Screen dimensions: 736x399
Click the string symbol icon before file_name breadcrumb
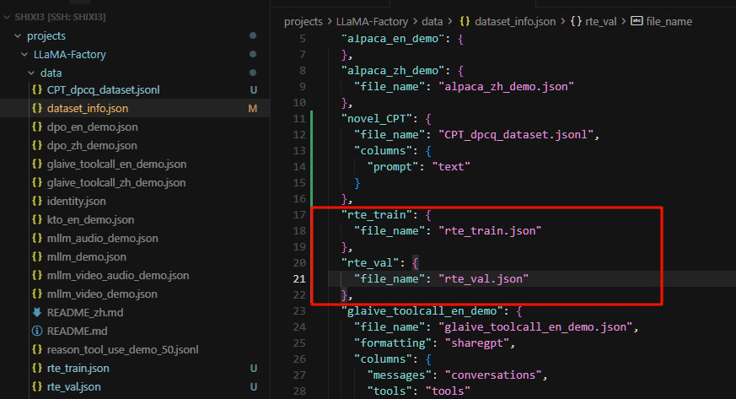pos(637,21)
